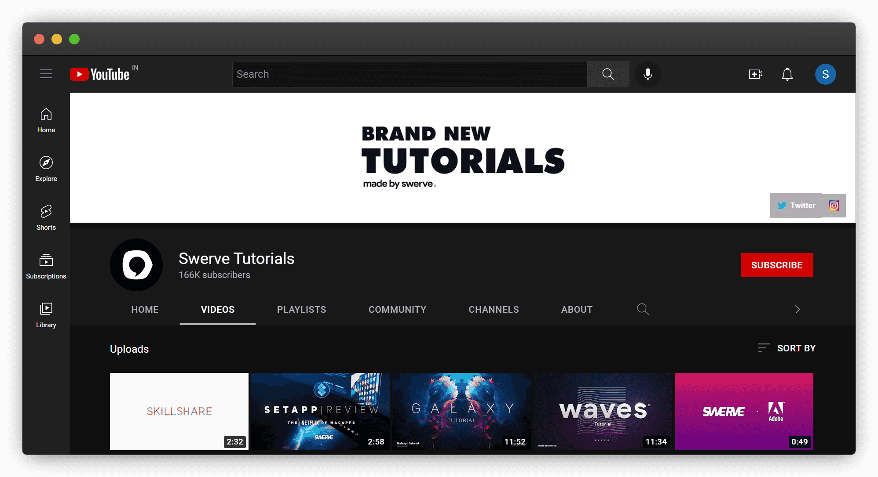Click the notification bell icon
Viewport: 878px width, 477px height.
(787, 74)
